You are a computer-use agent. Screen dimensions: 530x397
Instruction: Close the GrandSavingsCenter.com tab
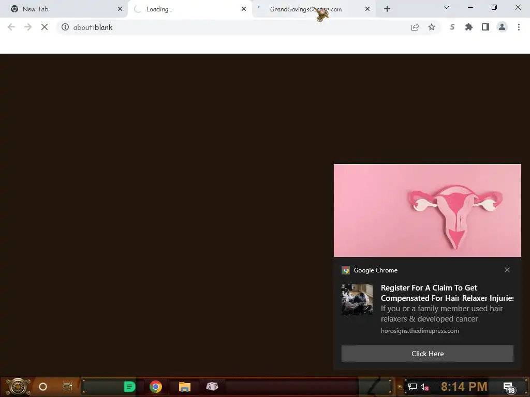(367, 9)
